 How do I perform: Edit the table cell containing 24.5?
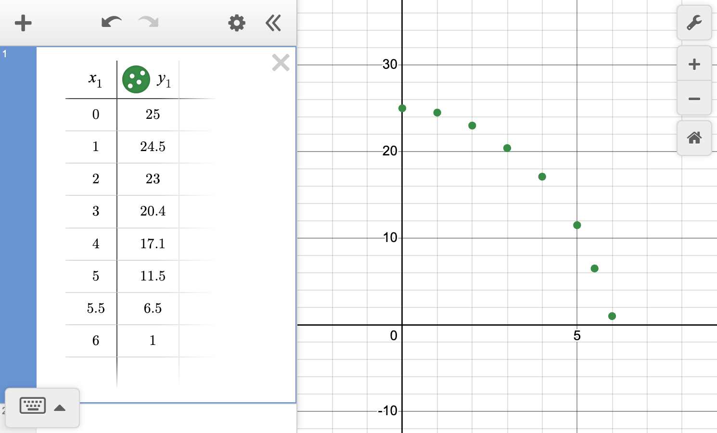tap(153, 147)
